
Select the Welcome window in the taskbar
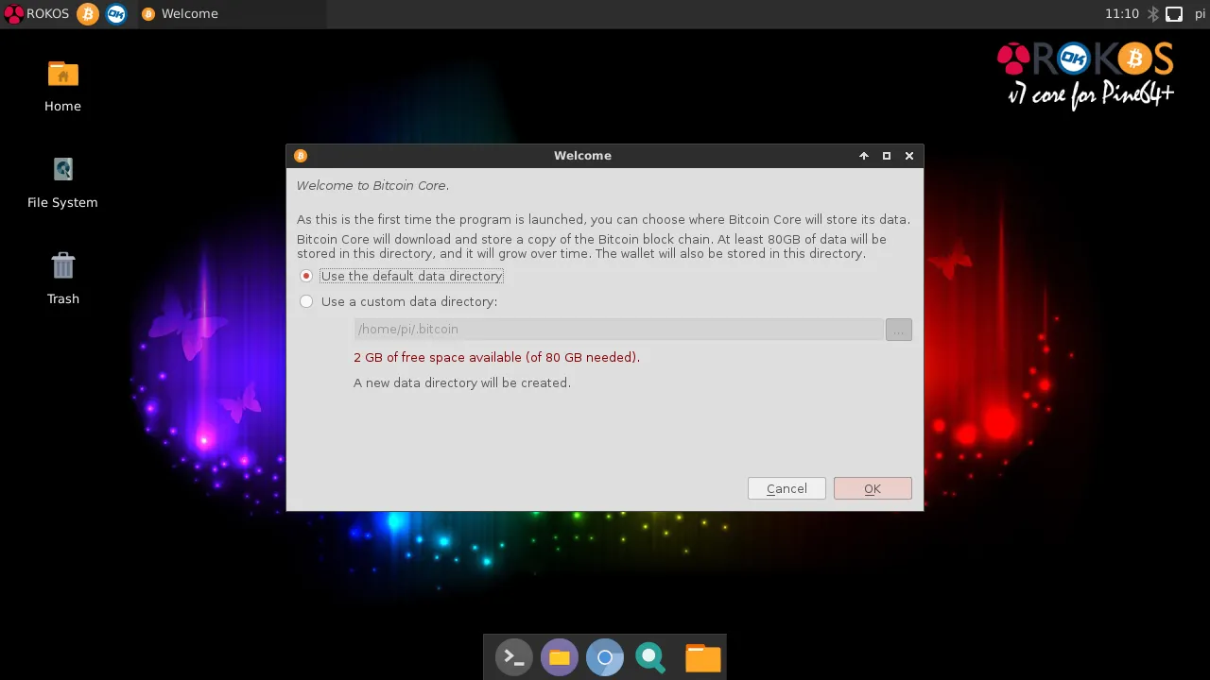point(232,13)
